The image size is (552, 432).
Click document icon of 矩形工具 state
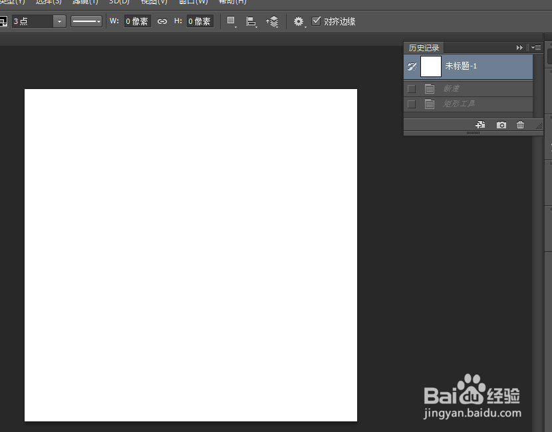point(429,104)
